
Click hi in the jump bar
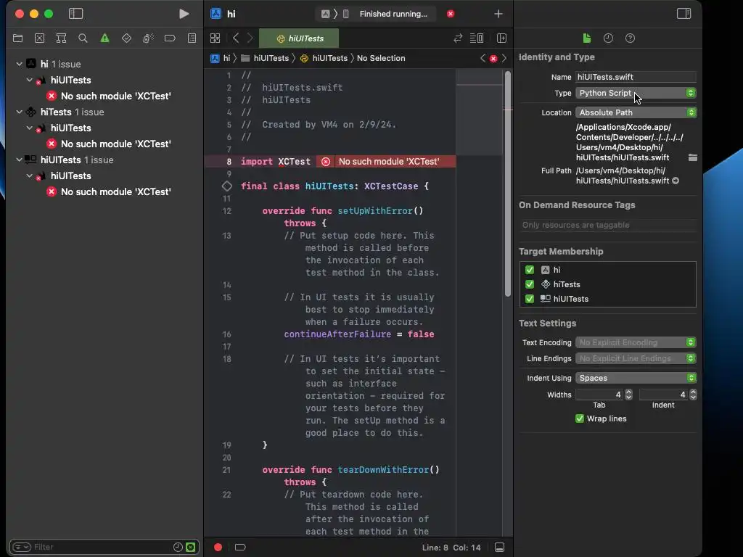pyautogui.click(x=221, y=58)
